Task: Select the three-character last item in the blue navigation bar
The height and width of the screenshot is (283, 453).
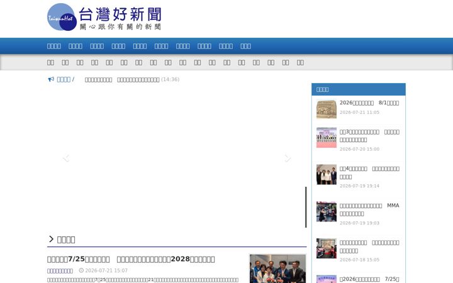Action: click(x=245, y=46)
